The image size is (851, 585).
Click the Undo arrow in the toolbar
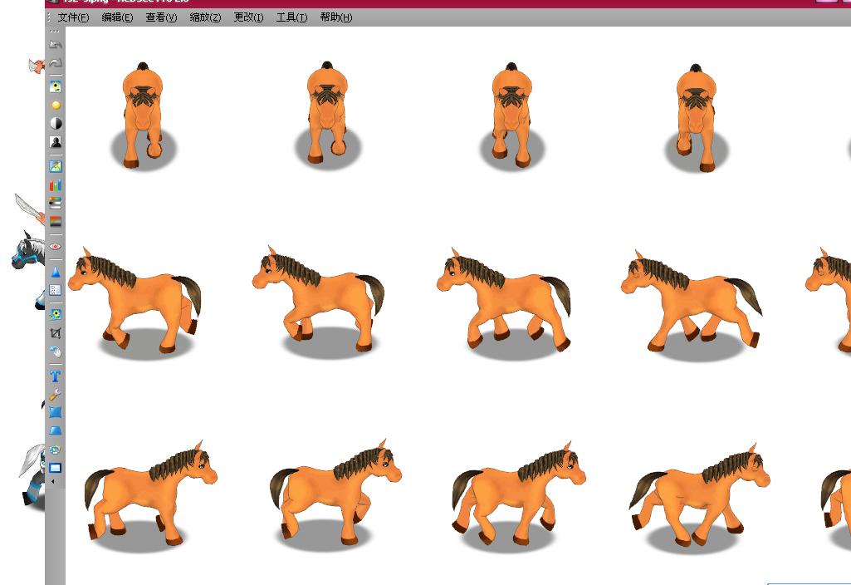[x=56, y=45]
